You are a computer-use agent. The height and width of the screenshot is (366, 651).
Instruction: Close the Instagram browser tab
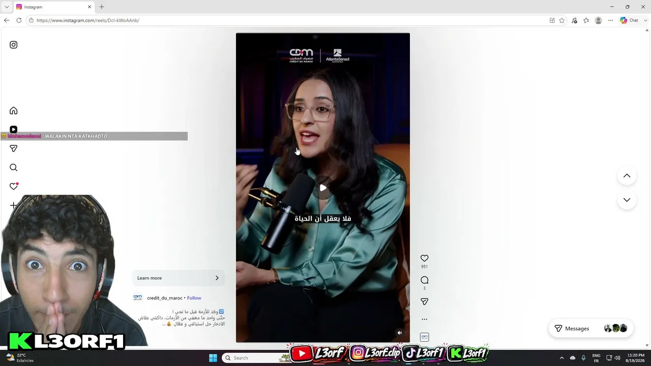pos(90,7)
